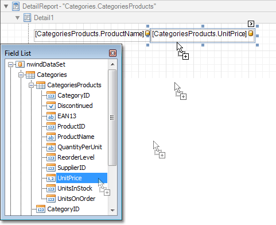The height and width of the screenshot is (225, 276).
Task: Click the nwindDataSet datasource icon
Action: pyautogui.click(x=20, y=64)
